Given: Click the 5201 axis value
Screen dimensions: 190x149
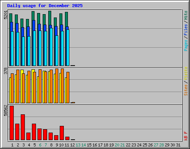Looking at the screenshot, I should click(6, 15).
